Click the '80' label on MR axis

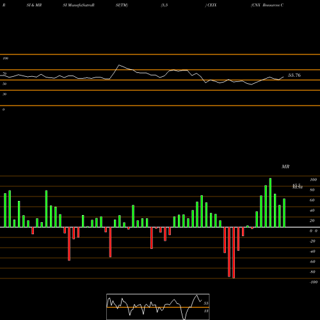312,190
